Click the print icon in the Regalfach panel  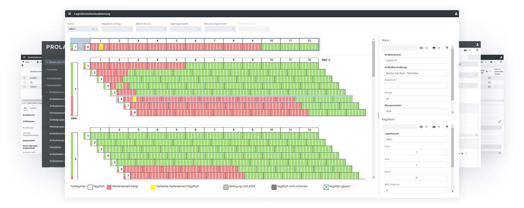point(434,127)
